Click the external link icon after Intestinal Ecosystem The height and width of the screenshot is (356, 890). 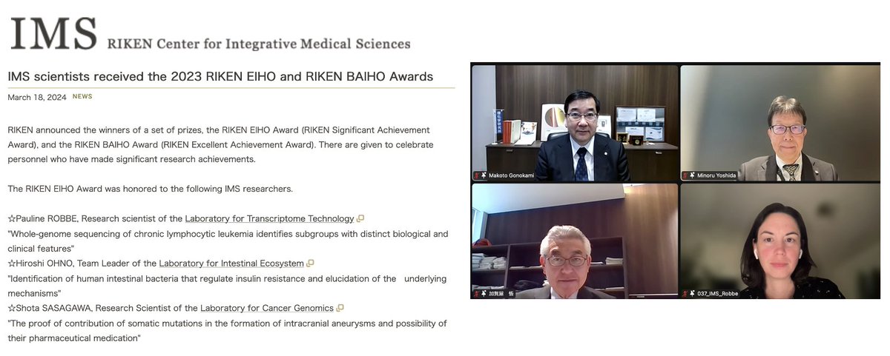coord(311,263)
